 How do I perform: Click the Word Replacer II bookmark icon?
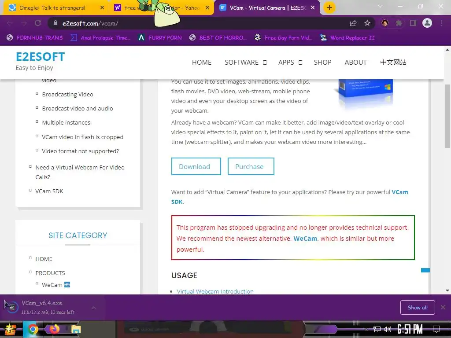[323, 37]
